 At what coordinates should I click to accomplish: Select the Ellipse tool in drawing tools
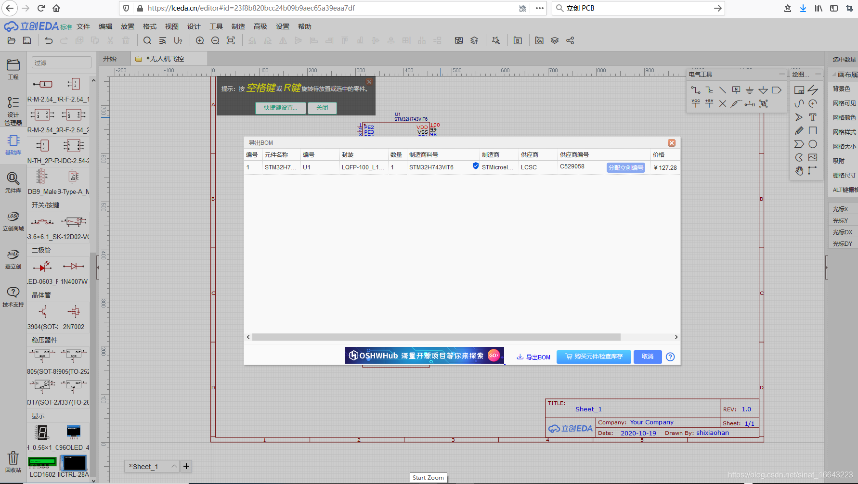813,144
